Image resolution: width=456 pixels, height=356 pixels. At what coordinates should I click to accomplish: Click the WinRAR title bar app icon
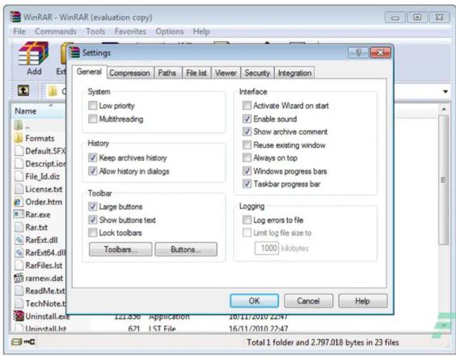coord(15,17)
